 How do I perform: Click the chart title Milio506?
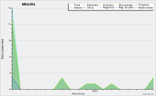pyautogui.click(x=29, y=4)
